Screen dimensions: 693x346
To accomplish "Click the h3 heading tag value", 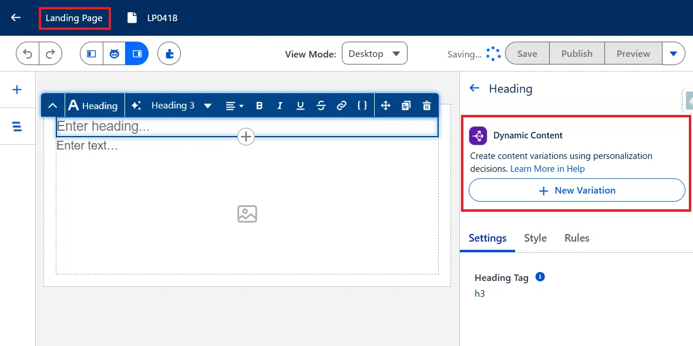I will pyautogui.click(x=480, y=293).
